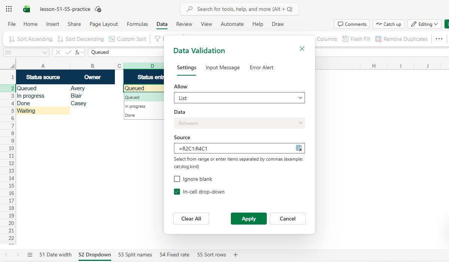Choose In progress from the dropdown list

[x=144, y=106]
